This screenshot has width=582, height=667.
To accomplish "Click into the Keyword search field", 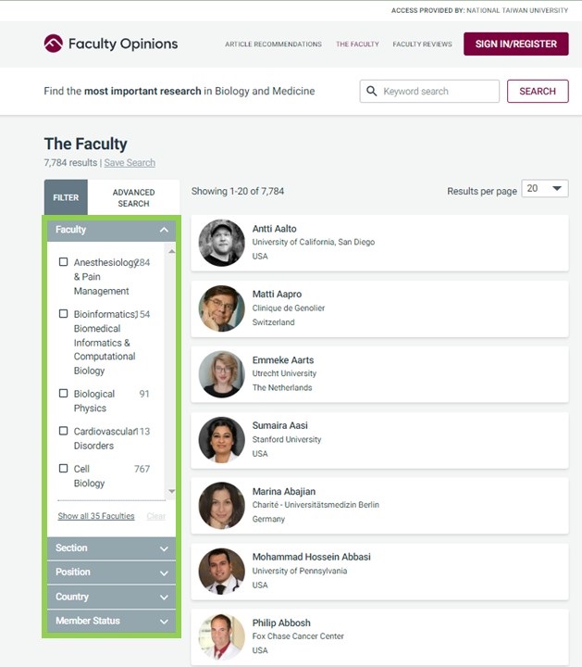I will click(429, 91).
